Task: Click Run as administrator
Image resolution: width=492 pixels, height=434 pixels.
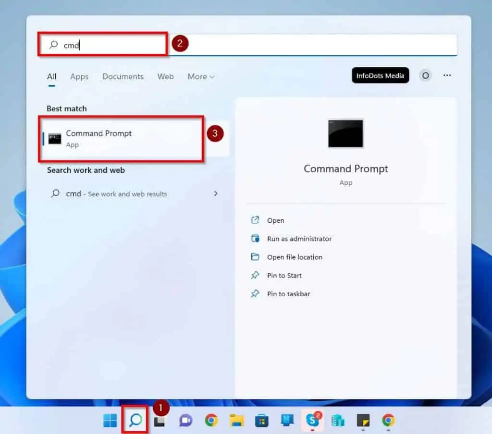Action: click(x=299, y=239)
